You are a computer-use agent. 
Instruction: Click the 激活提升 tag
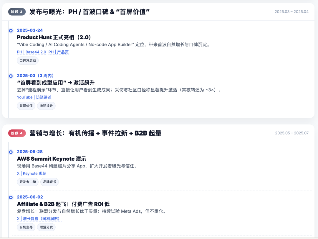(46, 106)
